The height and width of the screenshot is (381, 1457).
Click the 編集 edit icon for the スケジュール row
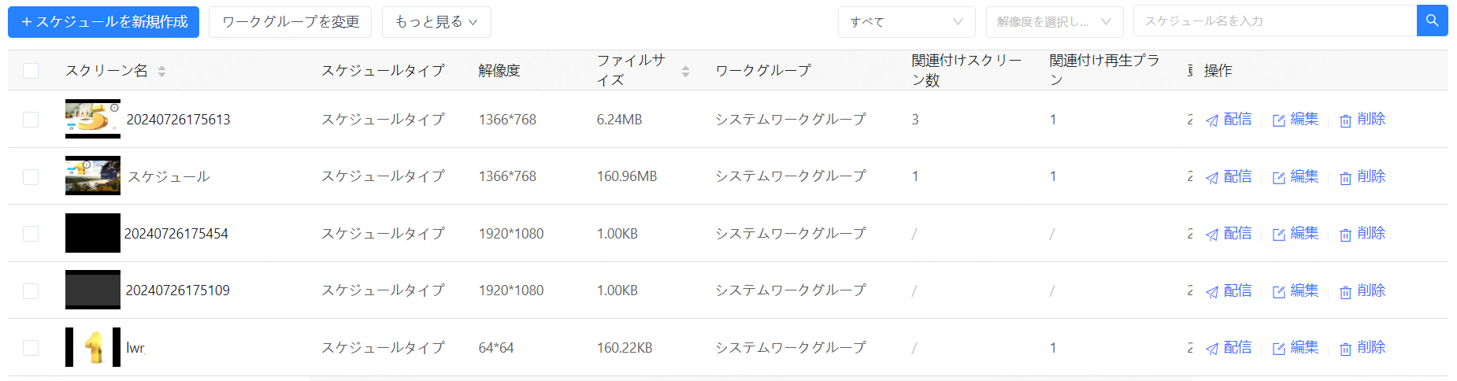(1279, 178)
